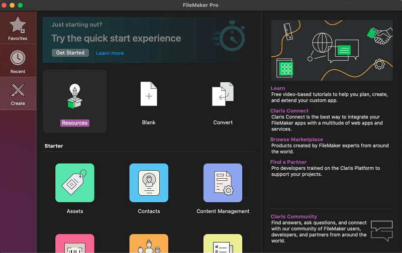Click the Claris Community speech bubbles icon

(381, 230)
